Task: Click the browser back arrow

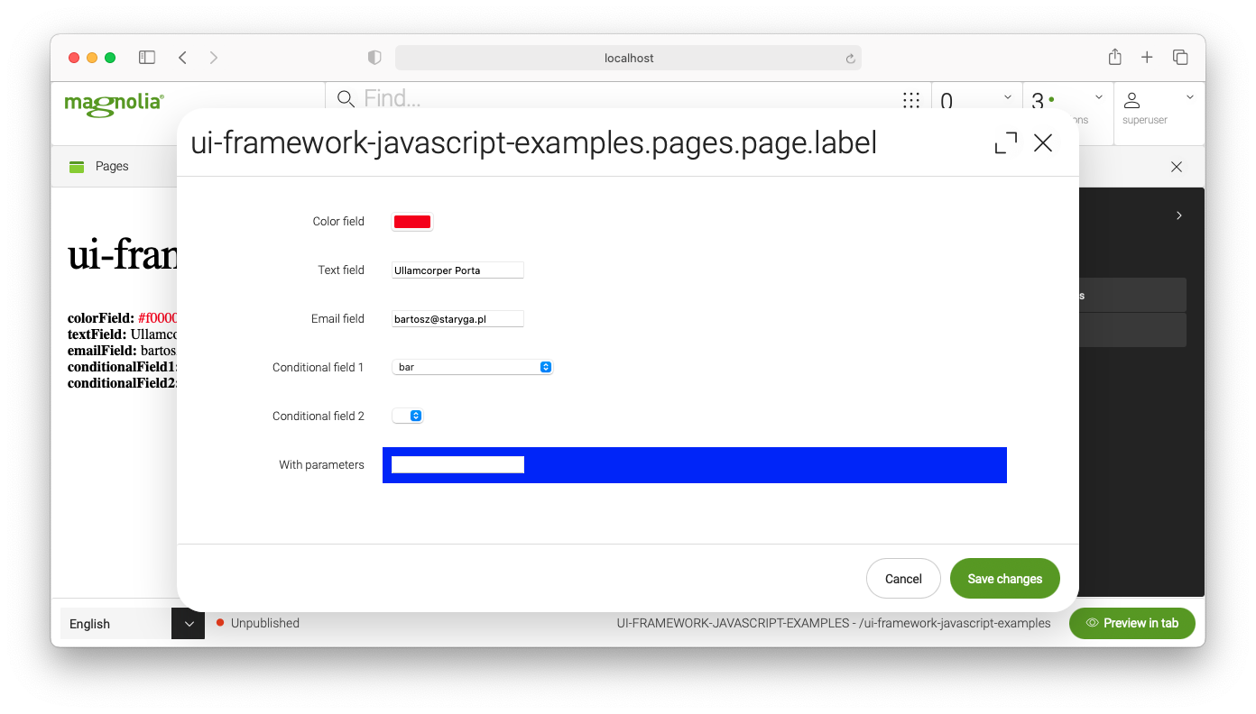Action: (x=182, y=57)
